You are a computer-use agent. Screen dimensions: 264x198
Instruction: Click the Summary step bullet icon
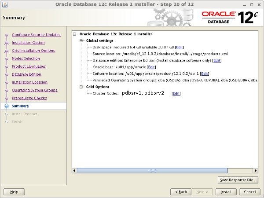pos(7,106)
